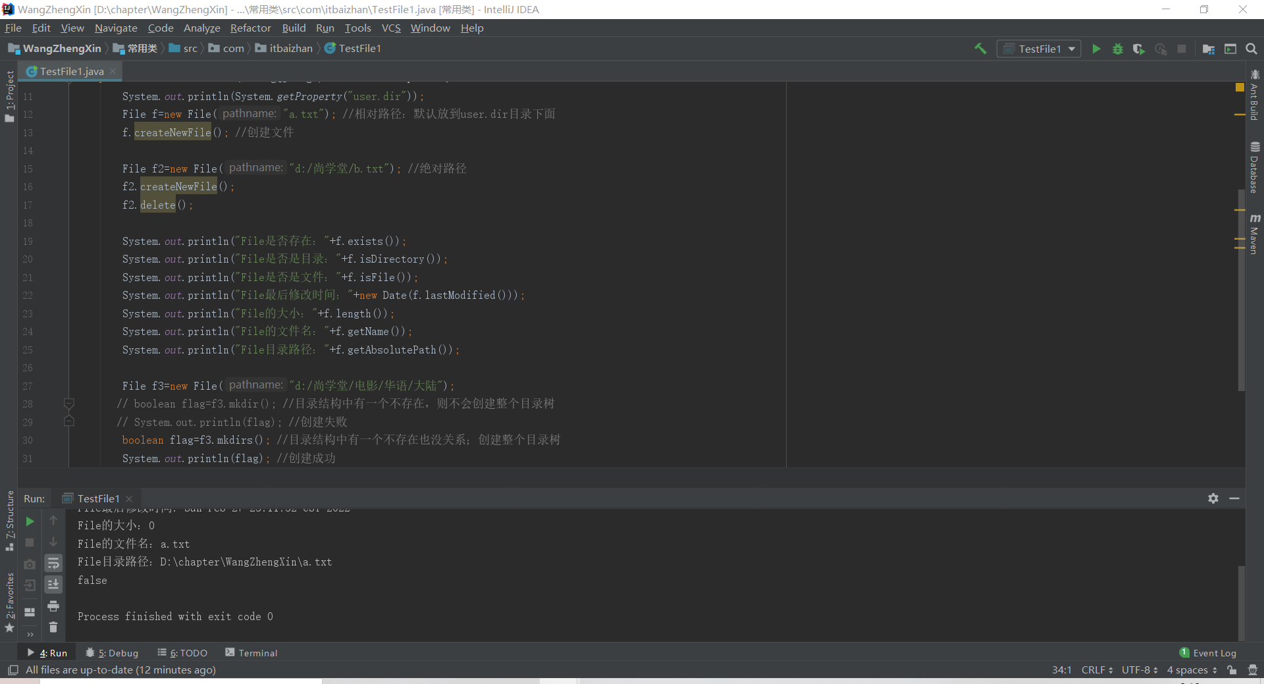
Task: Collapse code fold marker at line 28
Action: pyautogui.click(x=68, y=403)
